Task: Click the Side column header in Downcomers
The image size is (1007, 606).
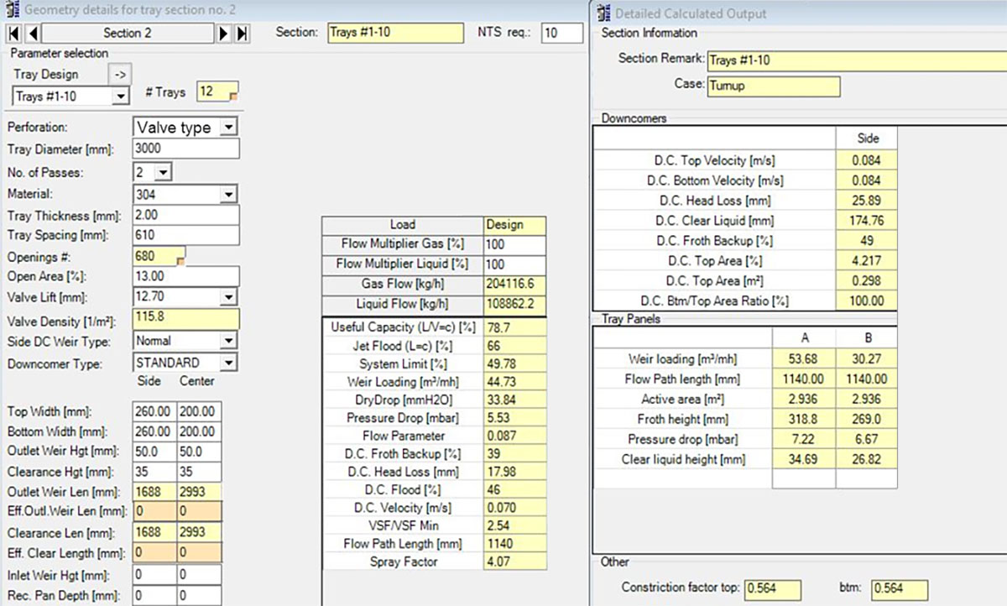Action: [x=867, y=138]
